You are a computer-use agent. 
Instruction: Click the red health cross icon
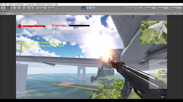coord(20,26)
